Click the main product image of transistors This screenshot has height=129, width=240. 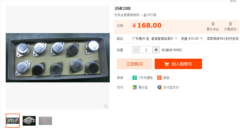58,58
